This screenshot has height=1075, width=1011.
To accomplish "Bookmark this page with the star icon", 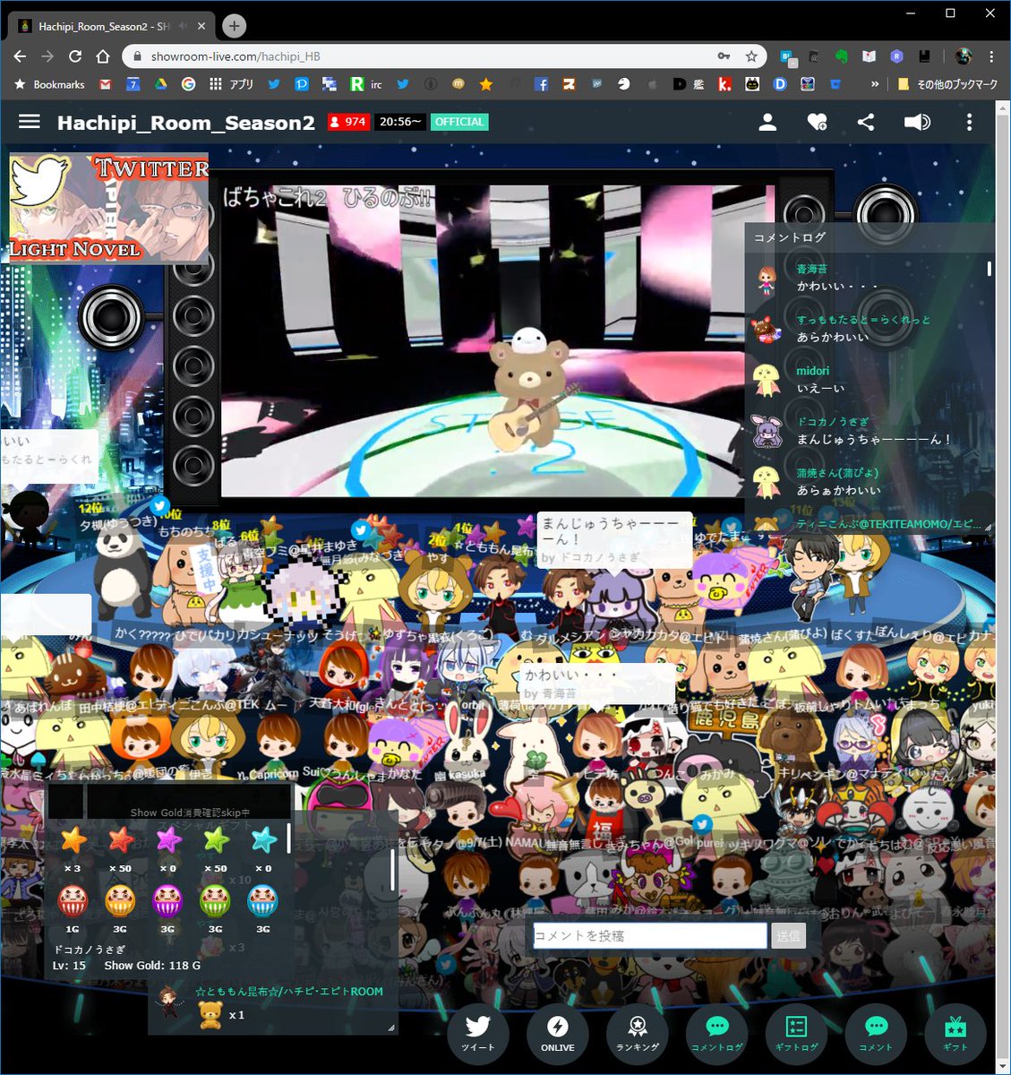I will (x=751, y=56).
